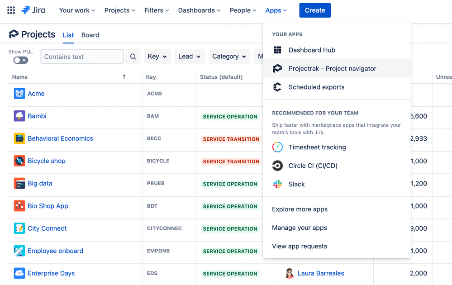Click the City Connect project avatar
This screenshot has width=452, height=285.
pyautogui.click(x=19, y=228)
